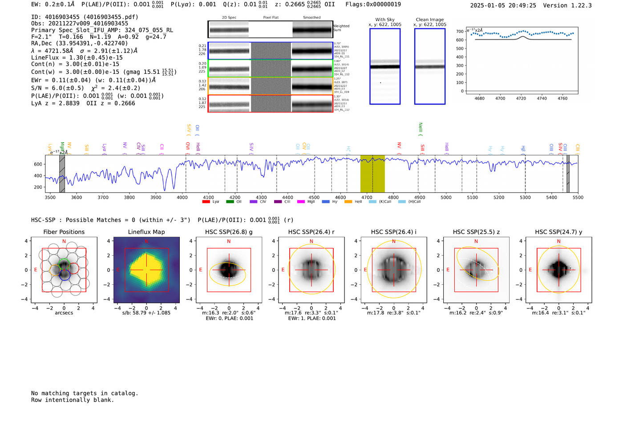The width and height of the screenshot is (623, 424).
Task: Open the Lineflux Map image
Action: 146,270
